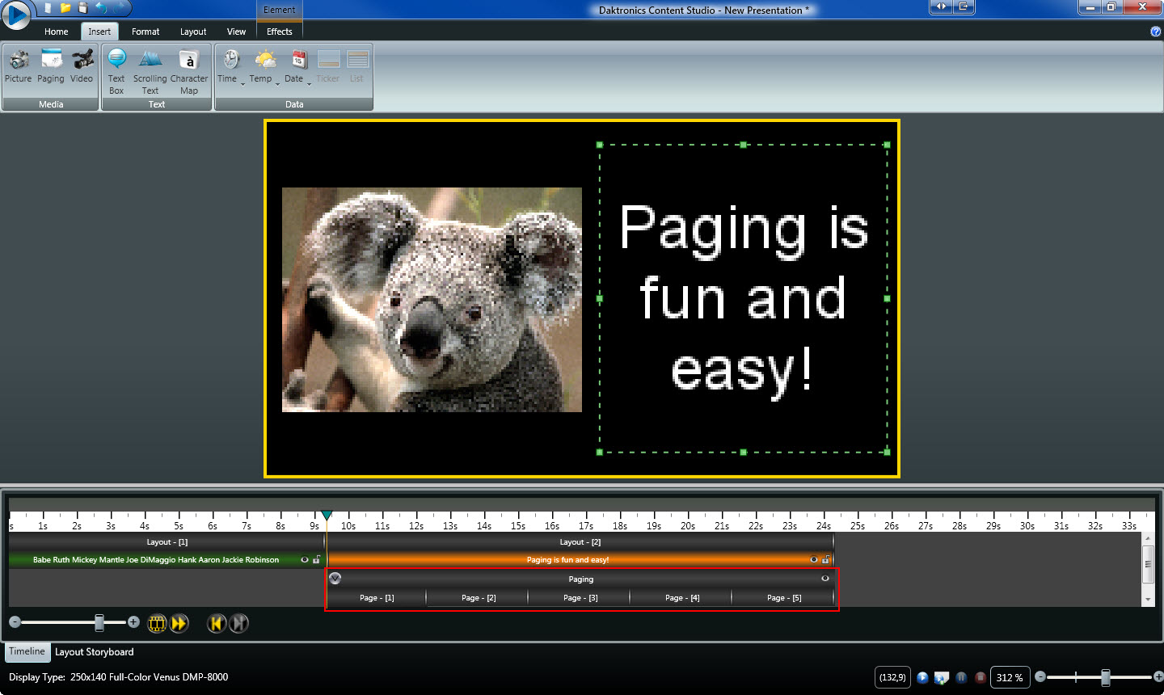Select the Layout - [1] timeline block
This screenshot has height=695, width=1164.
167,542
